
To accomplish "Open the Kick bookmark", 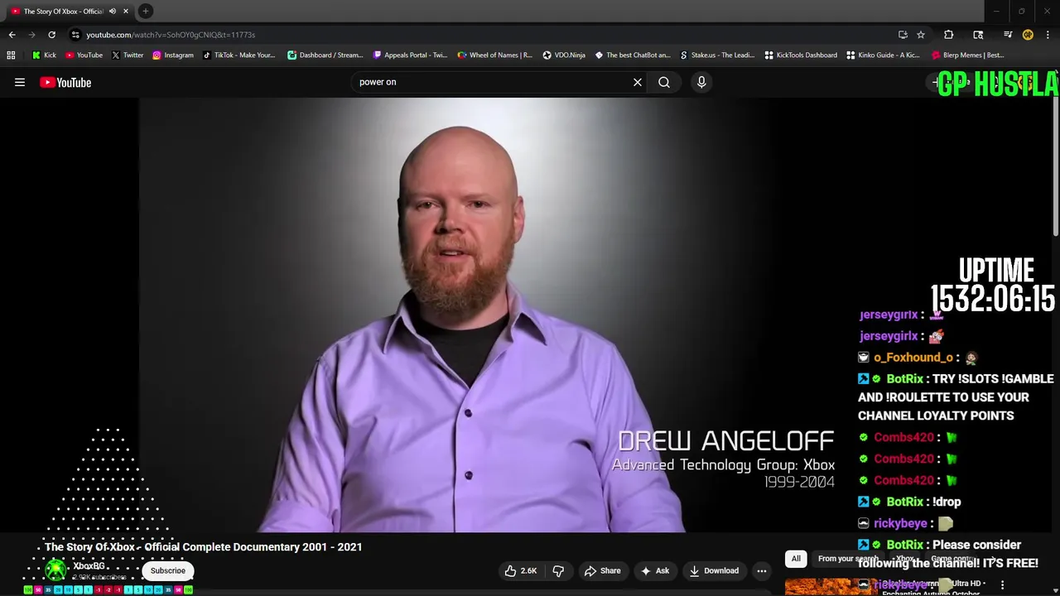I will tap(44, 55).
